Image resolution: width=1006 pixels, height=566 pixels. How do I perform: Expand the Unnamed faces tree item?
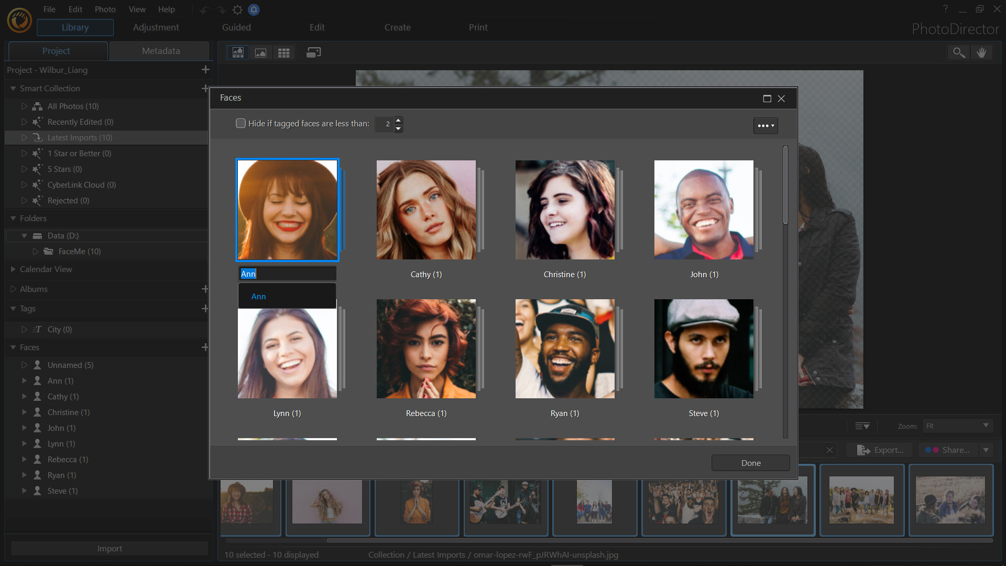pyautogui.click(x=24, y=365)
